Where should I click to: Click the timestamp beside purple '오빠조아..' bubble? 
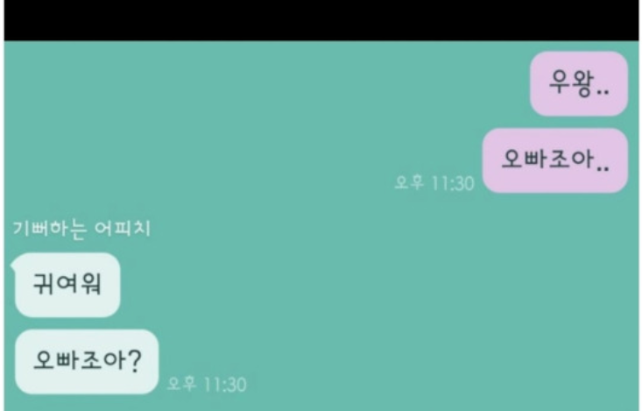[x=434, y=183]
